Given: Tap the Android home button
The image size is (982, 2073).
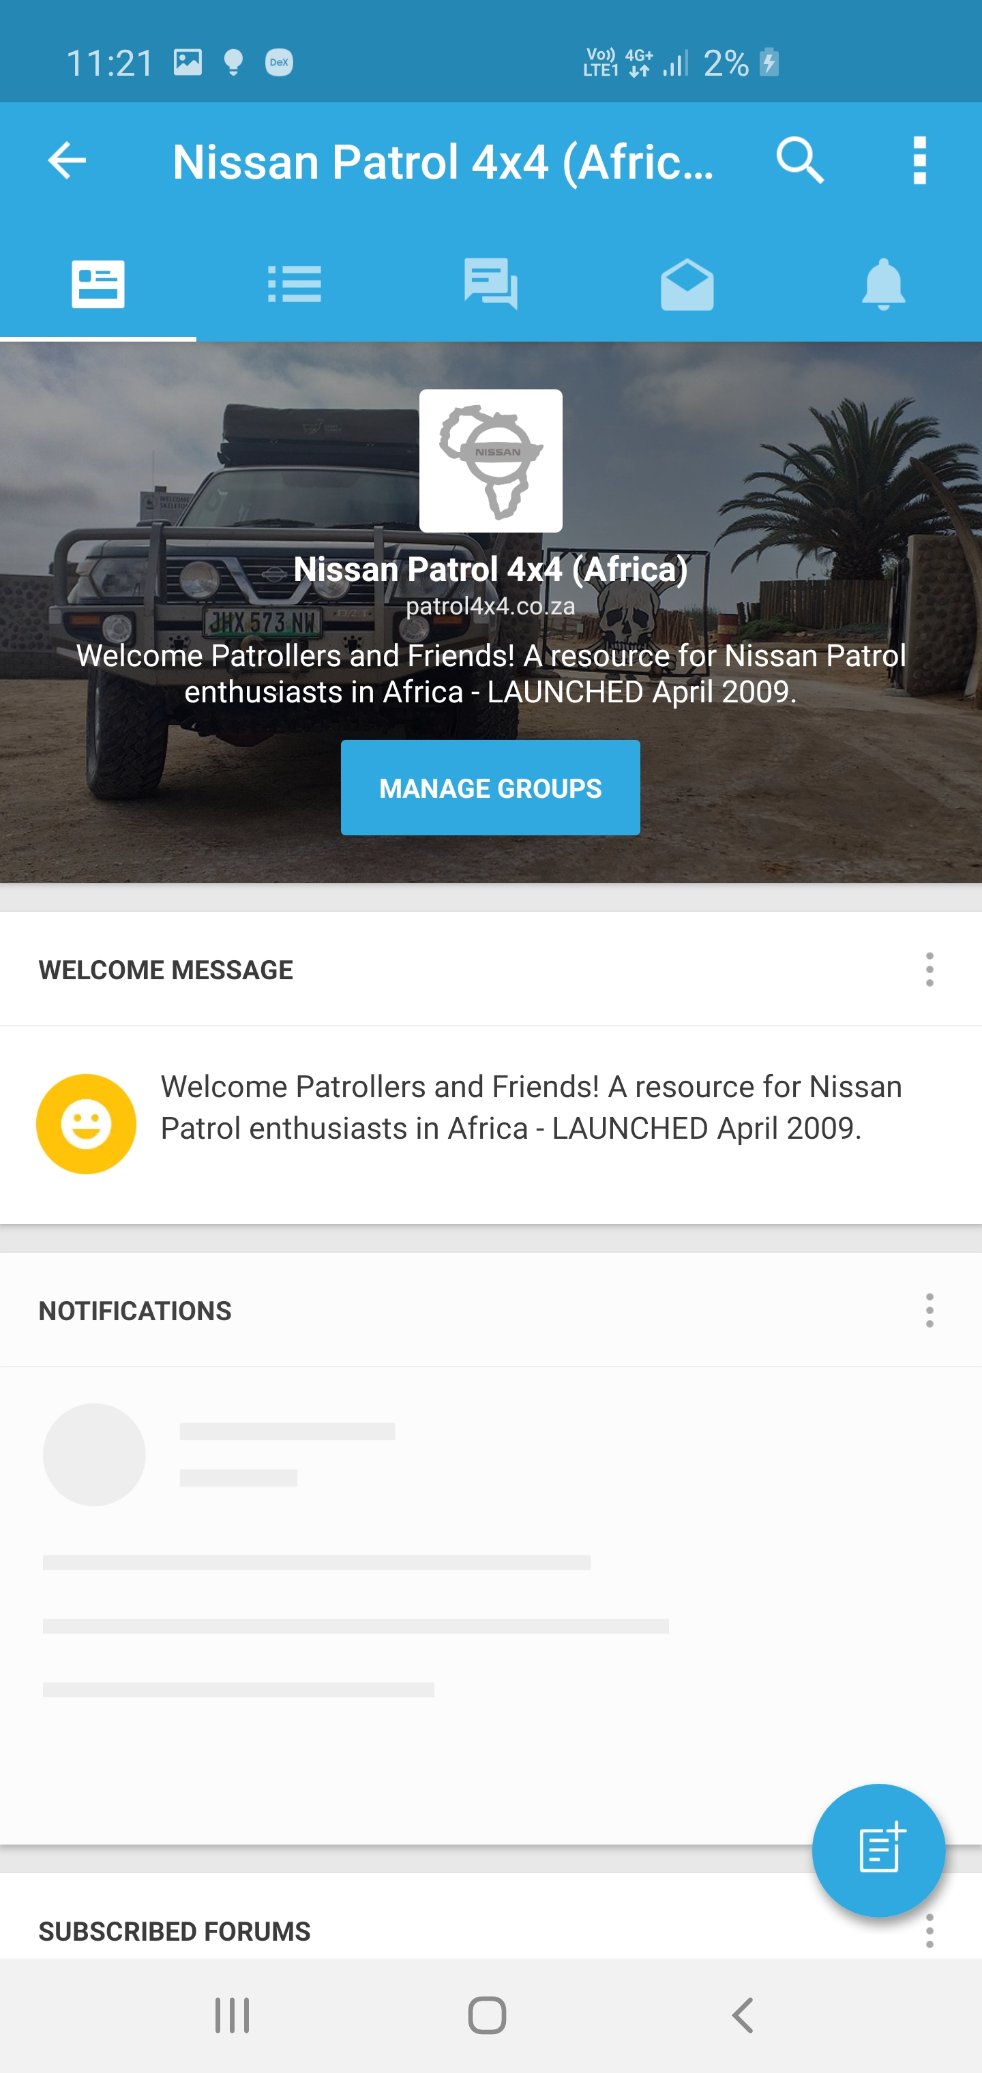Looking at the screenshot, I should [487, 2015].
